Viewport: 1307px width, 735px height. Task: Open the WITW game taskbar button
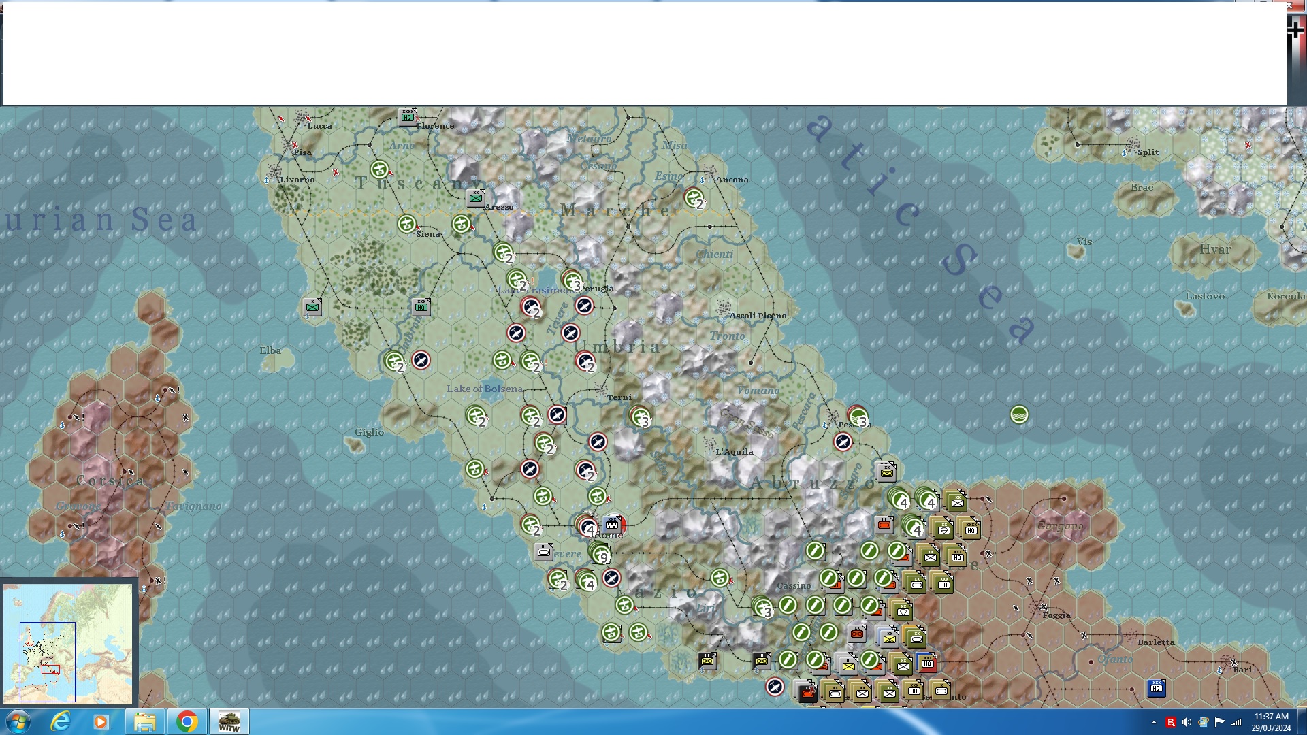click(229, 721)
